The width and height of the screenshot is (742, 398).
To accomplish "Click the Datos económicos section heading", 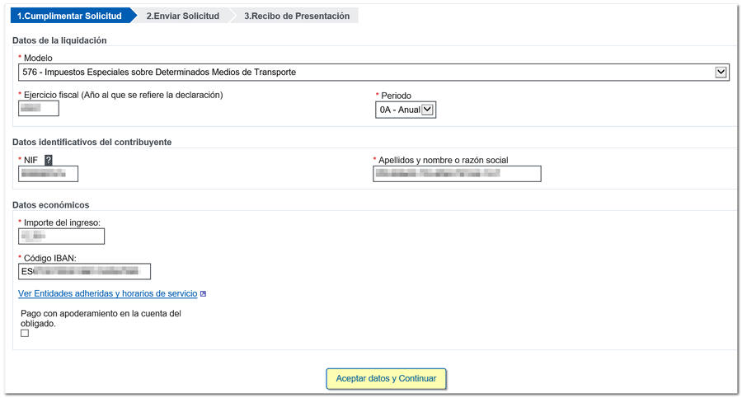I will coord(51,205).
